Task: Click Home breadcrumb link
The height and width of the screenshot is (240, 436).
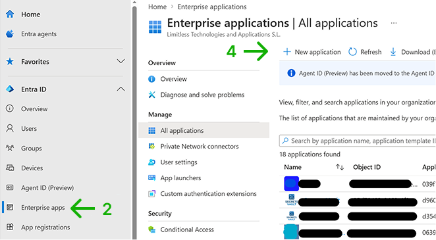Action: [x=157, y=7]
